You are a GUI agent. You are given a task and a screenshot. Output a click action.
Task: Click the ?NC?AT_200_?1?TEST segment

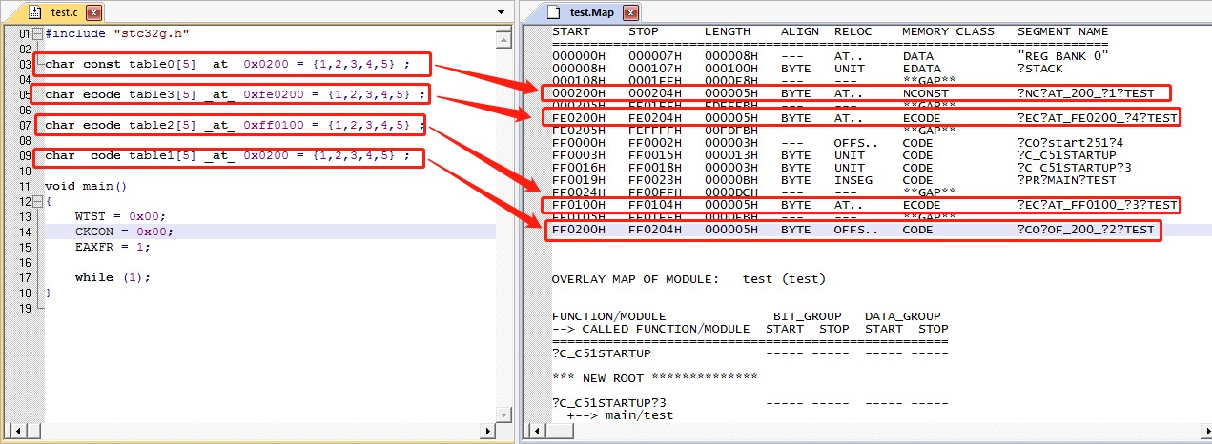1086,93
